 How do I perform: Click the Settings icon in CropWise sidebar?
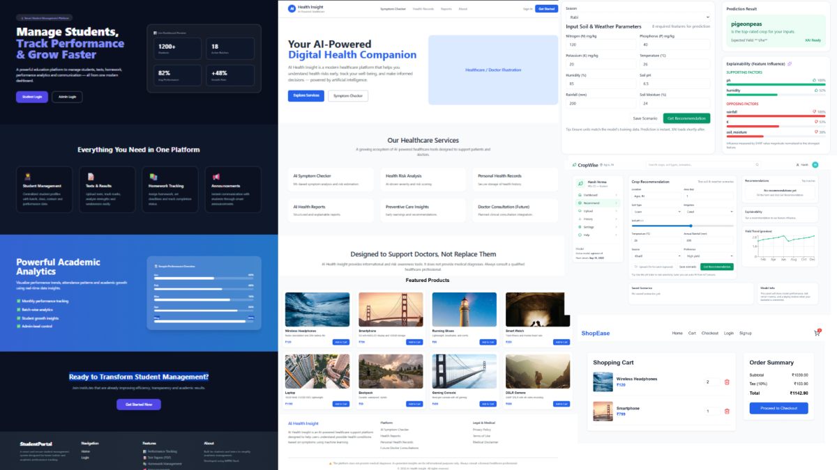click(579, 227)
